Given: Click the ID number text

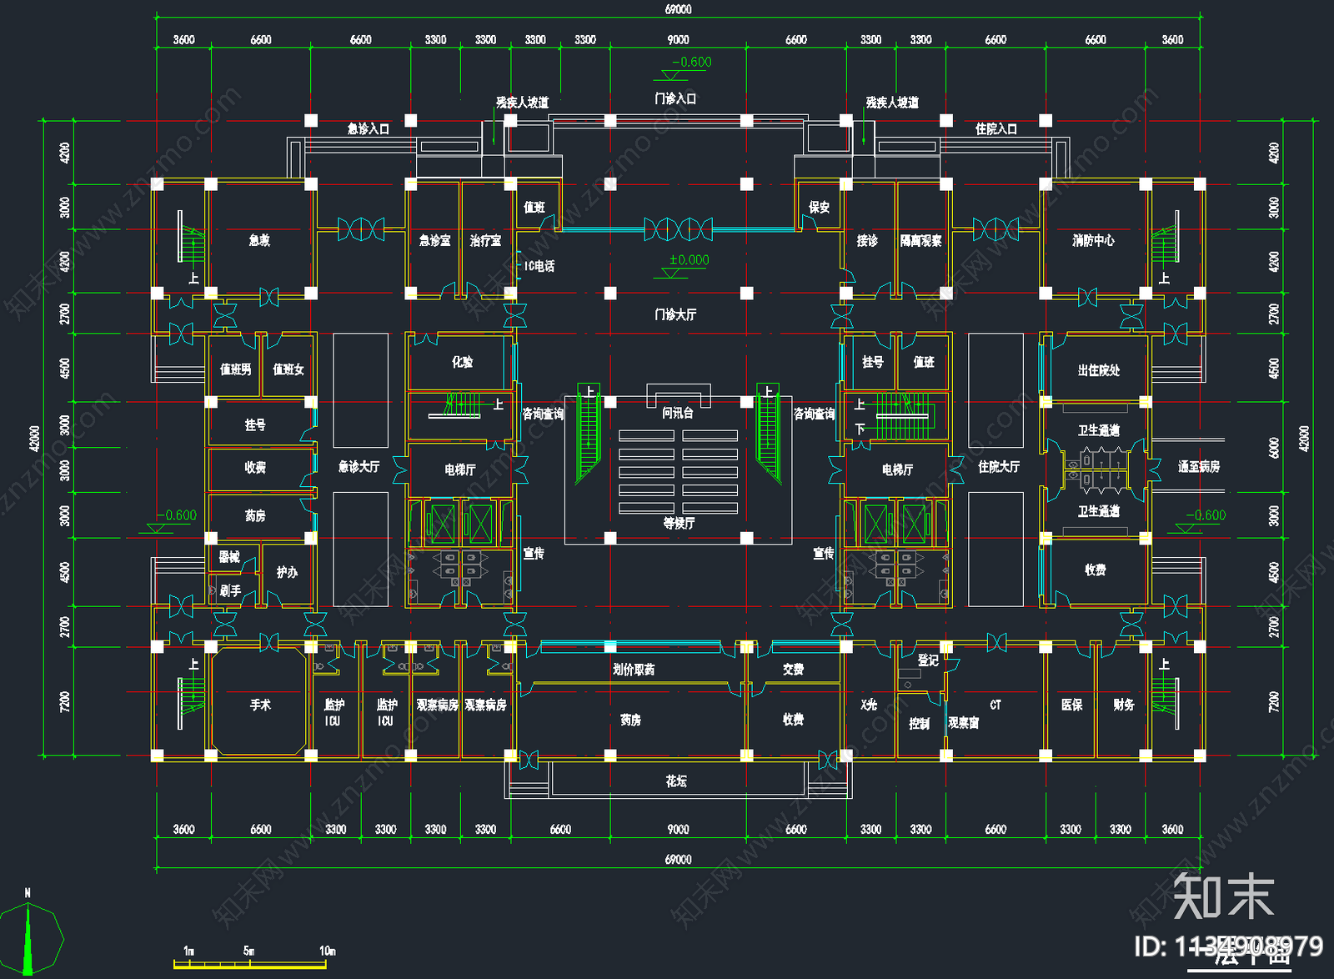Looking at the screenshot, I should point(1228,946).
